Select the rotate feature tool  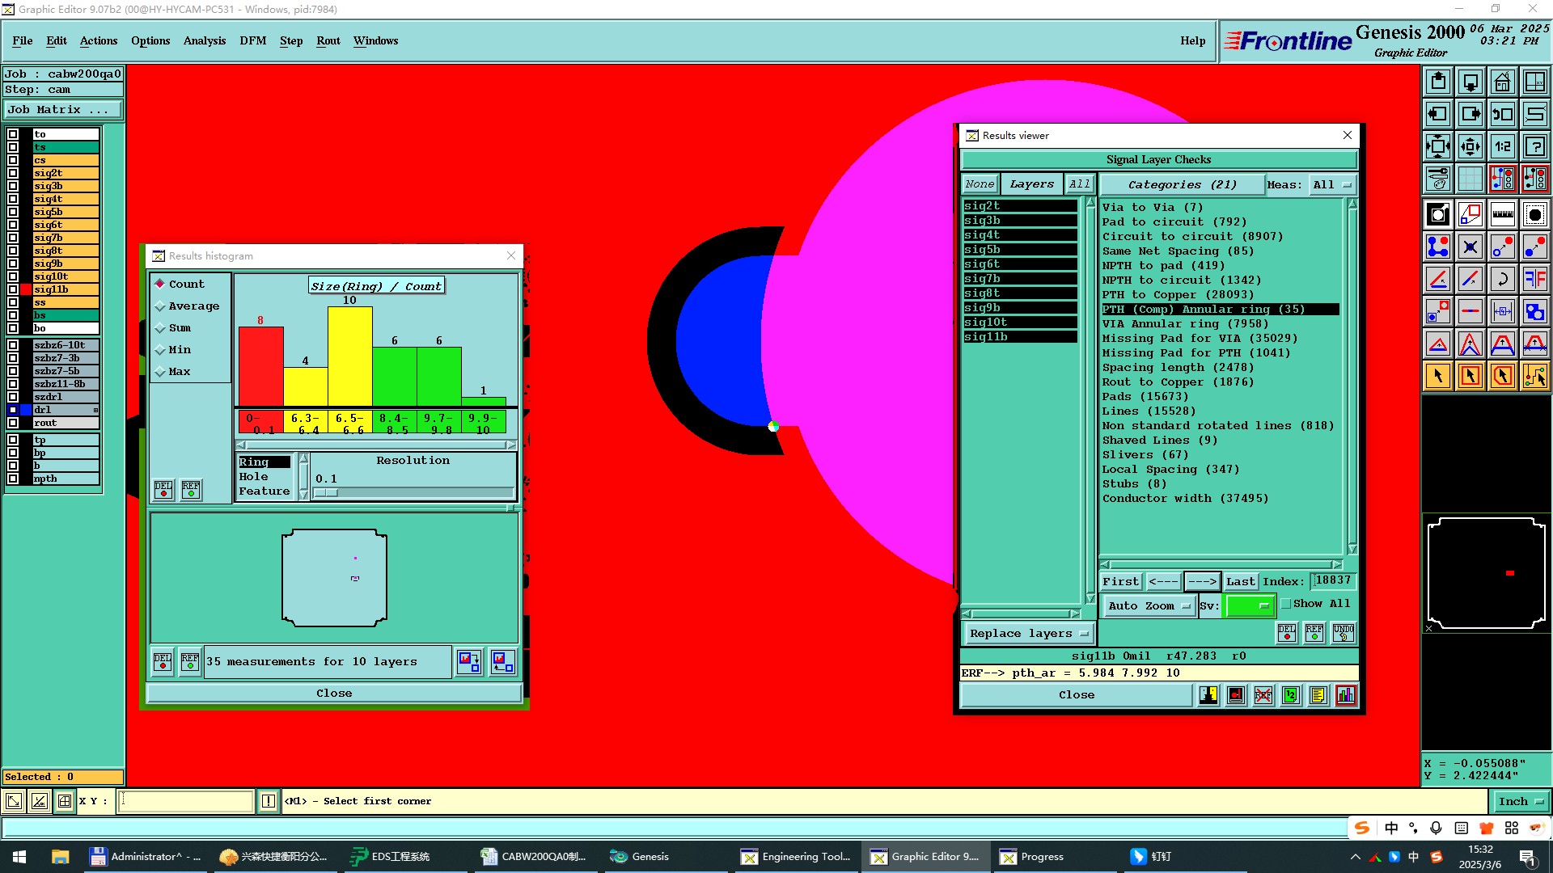[x=1502, y=279]
